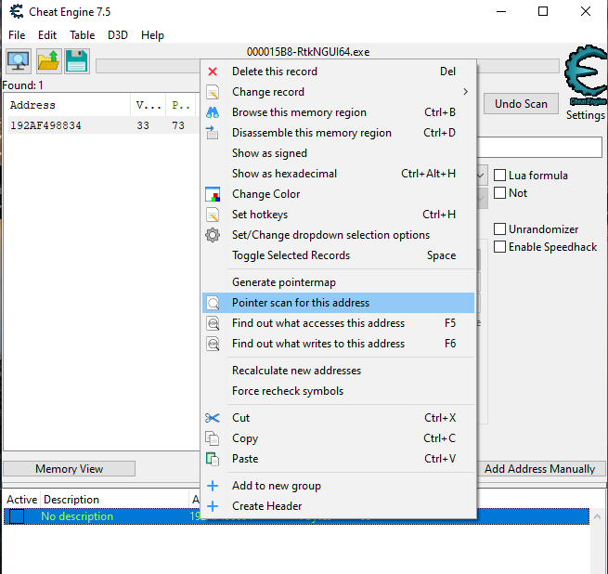The height and width of the screenshot is (574, 608).
Task: Click the Paste clipboard icon
Action: point(213,459)
